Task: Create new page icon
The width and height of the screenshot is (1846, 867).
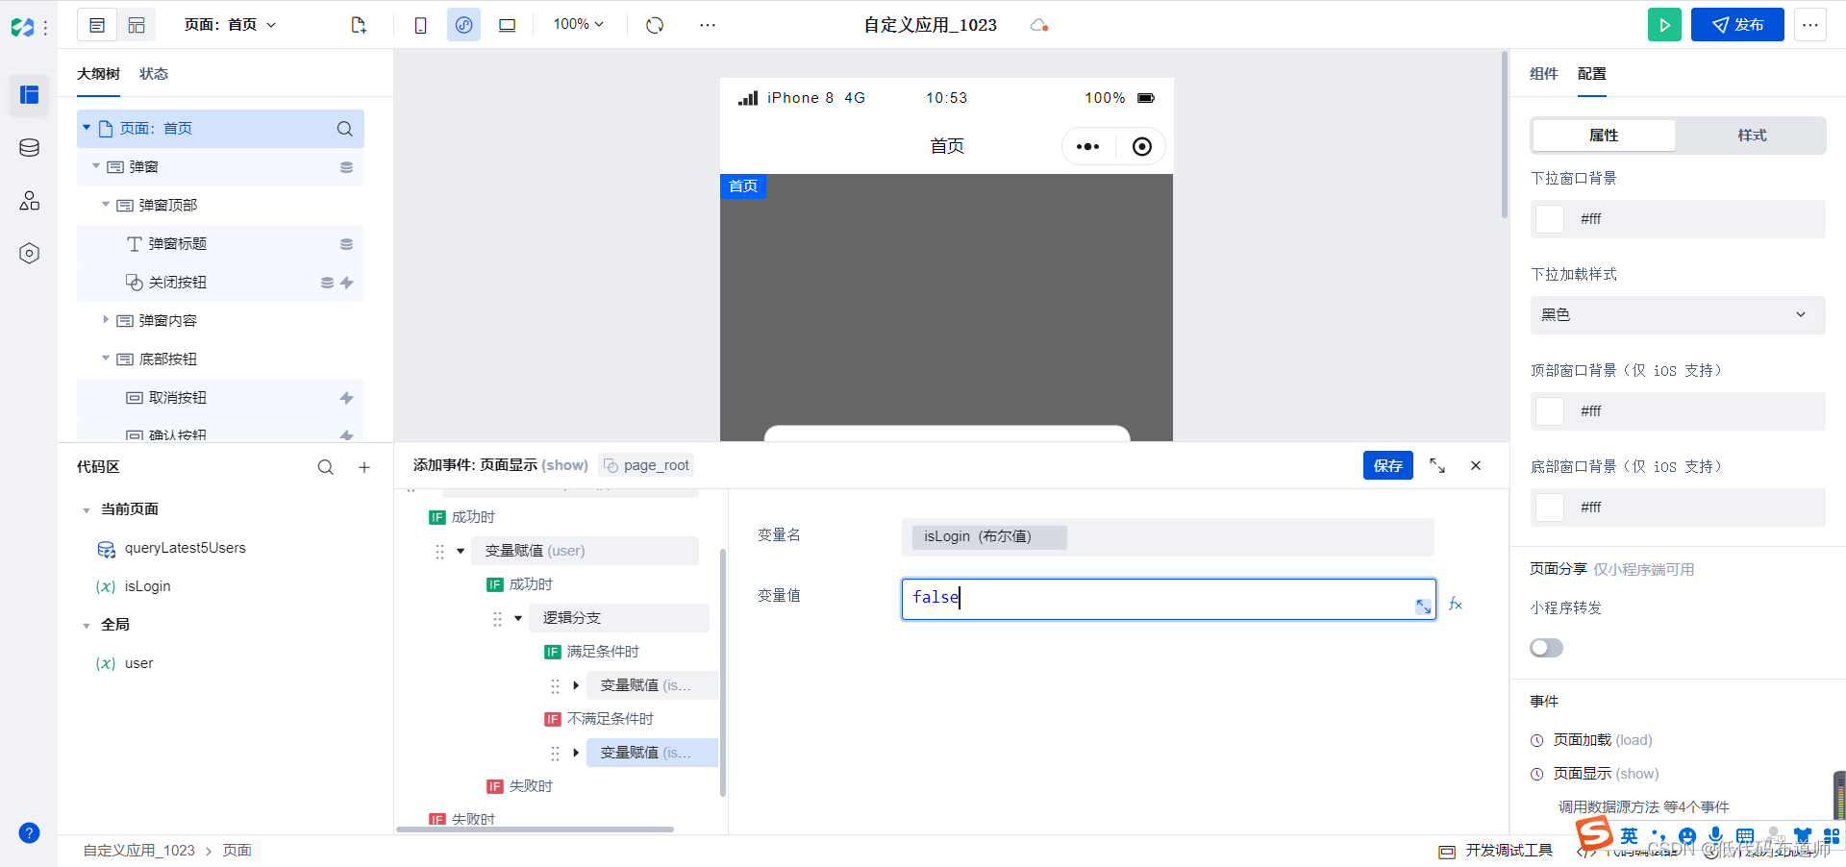Action: click(359, 25)
